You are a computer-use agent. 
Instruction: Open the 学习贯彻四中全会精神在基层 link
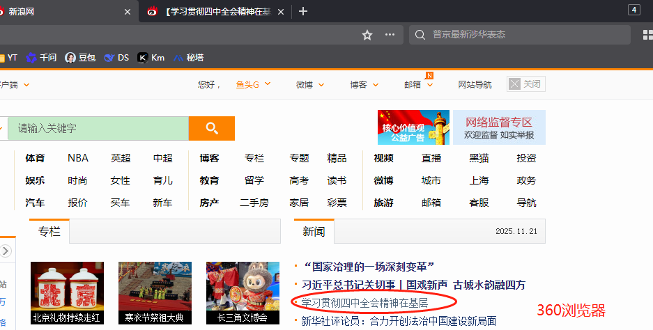point(364,303)
